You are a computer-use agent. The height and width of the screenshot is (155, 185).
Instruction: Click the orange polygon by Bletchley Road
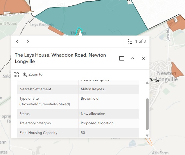pyautogui.click(x=176, y=23)
